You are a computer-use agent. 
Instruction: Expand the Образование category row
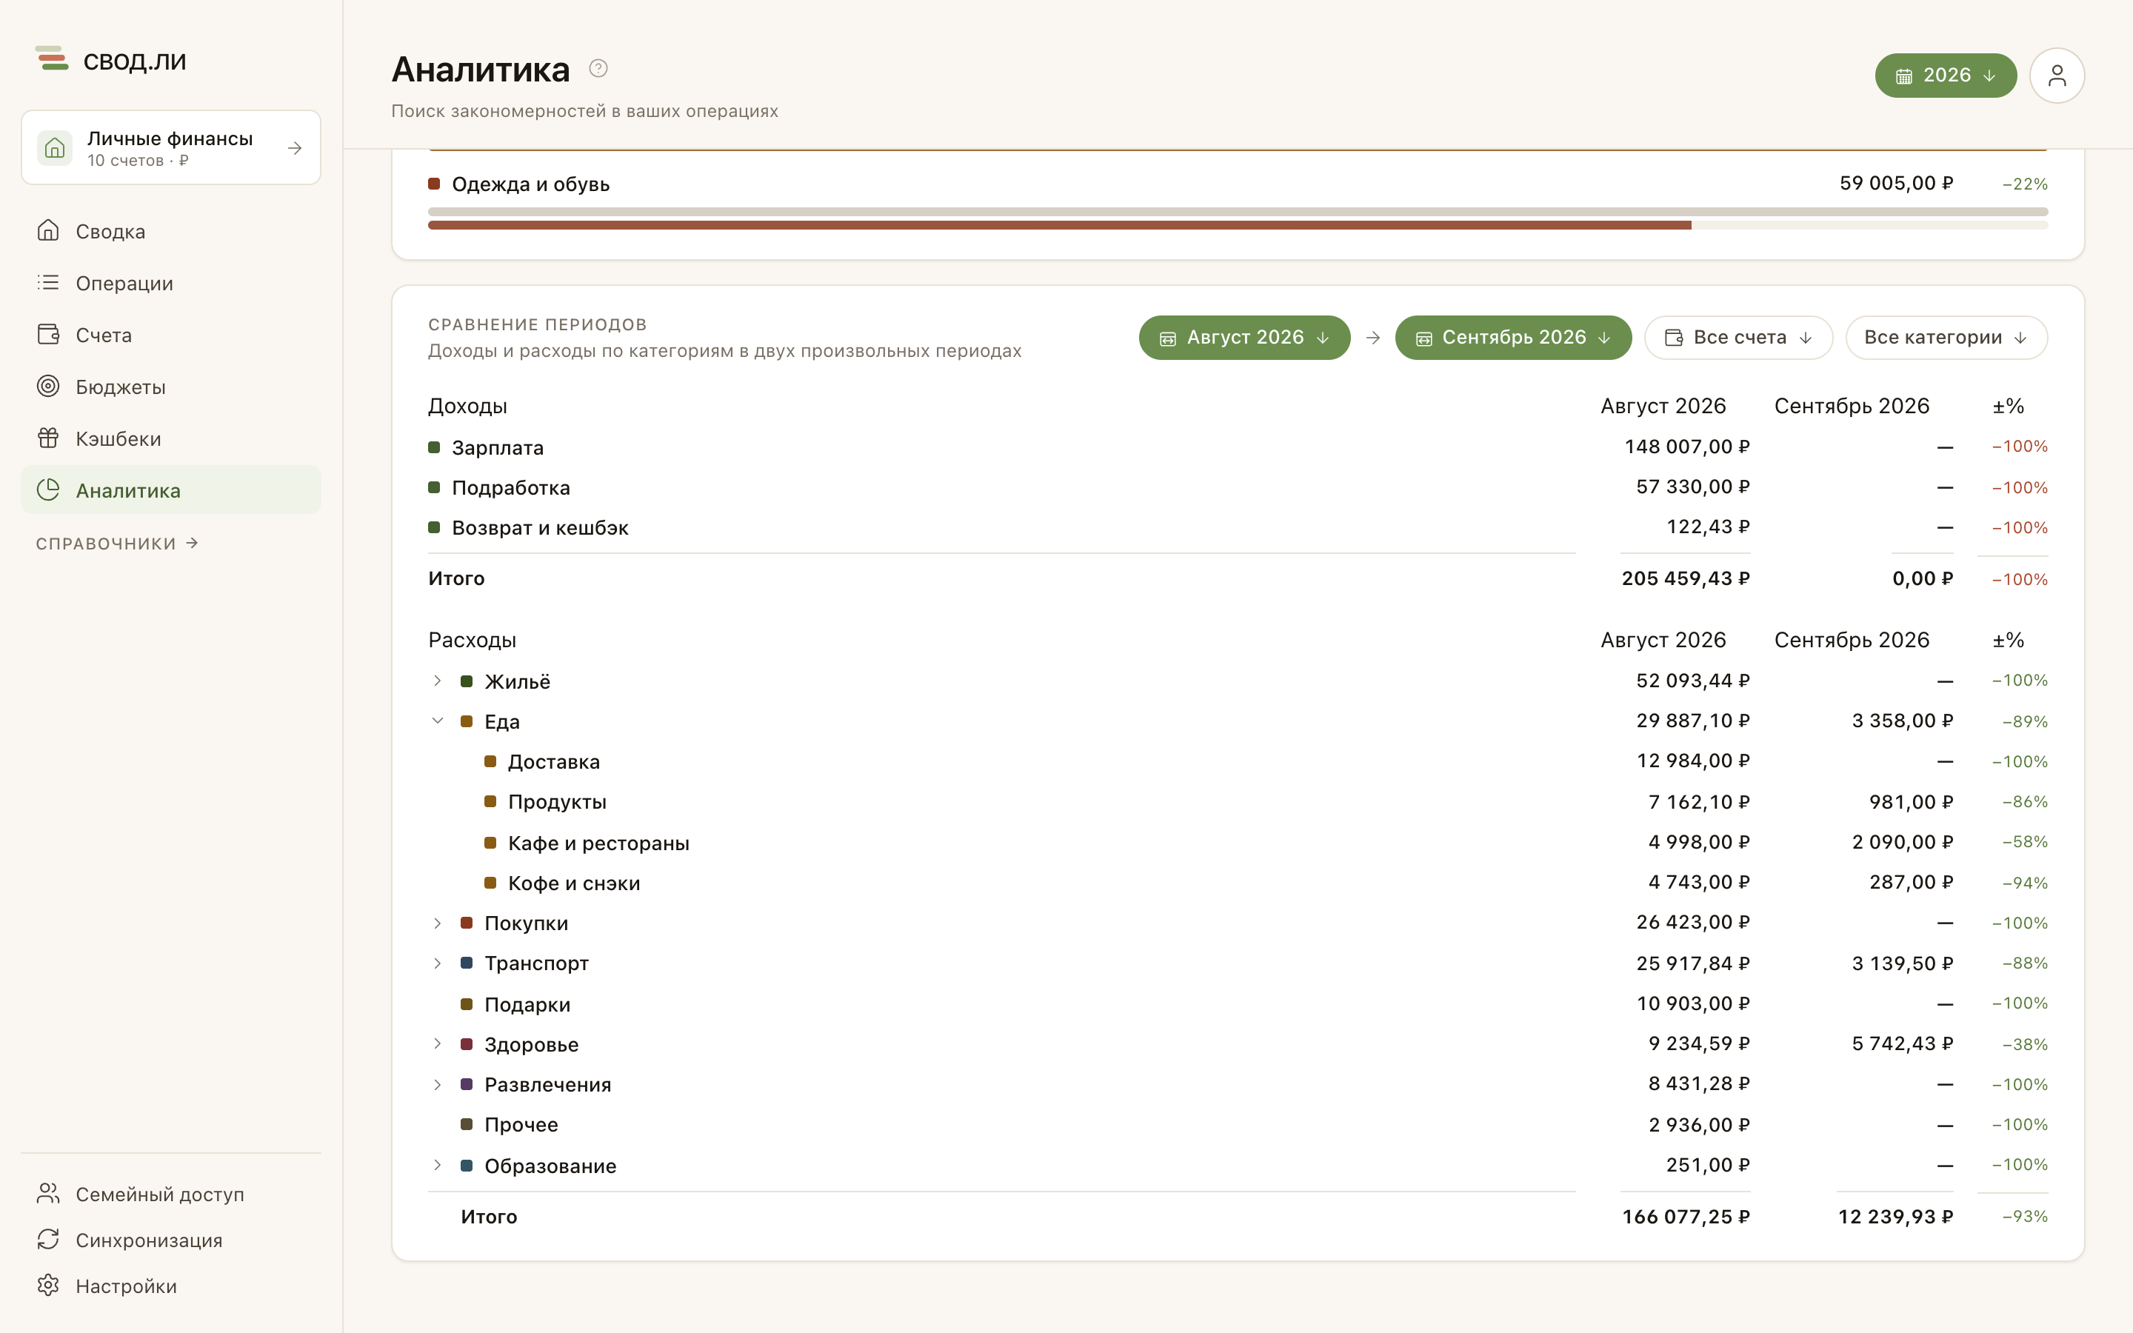[x=437, y=1165]
